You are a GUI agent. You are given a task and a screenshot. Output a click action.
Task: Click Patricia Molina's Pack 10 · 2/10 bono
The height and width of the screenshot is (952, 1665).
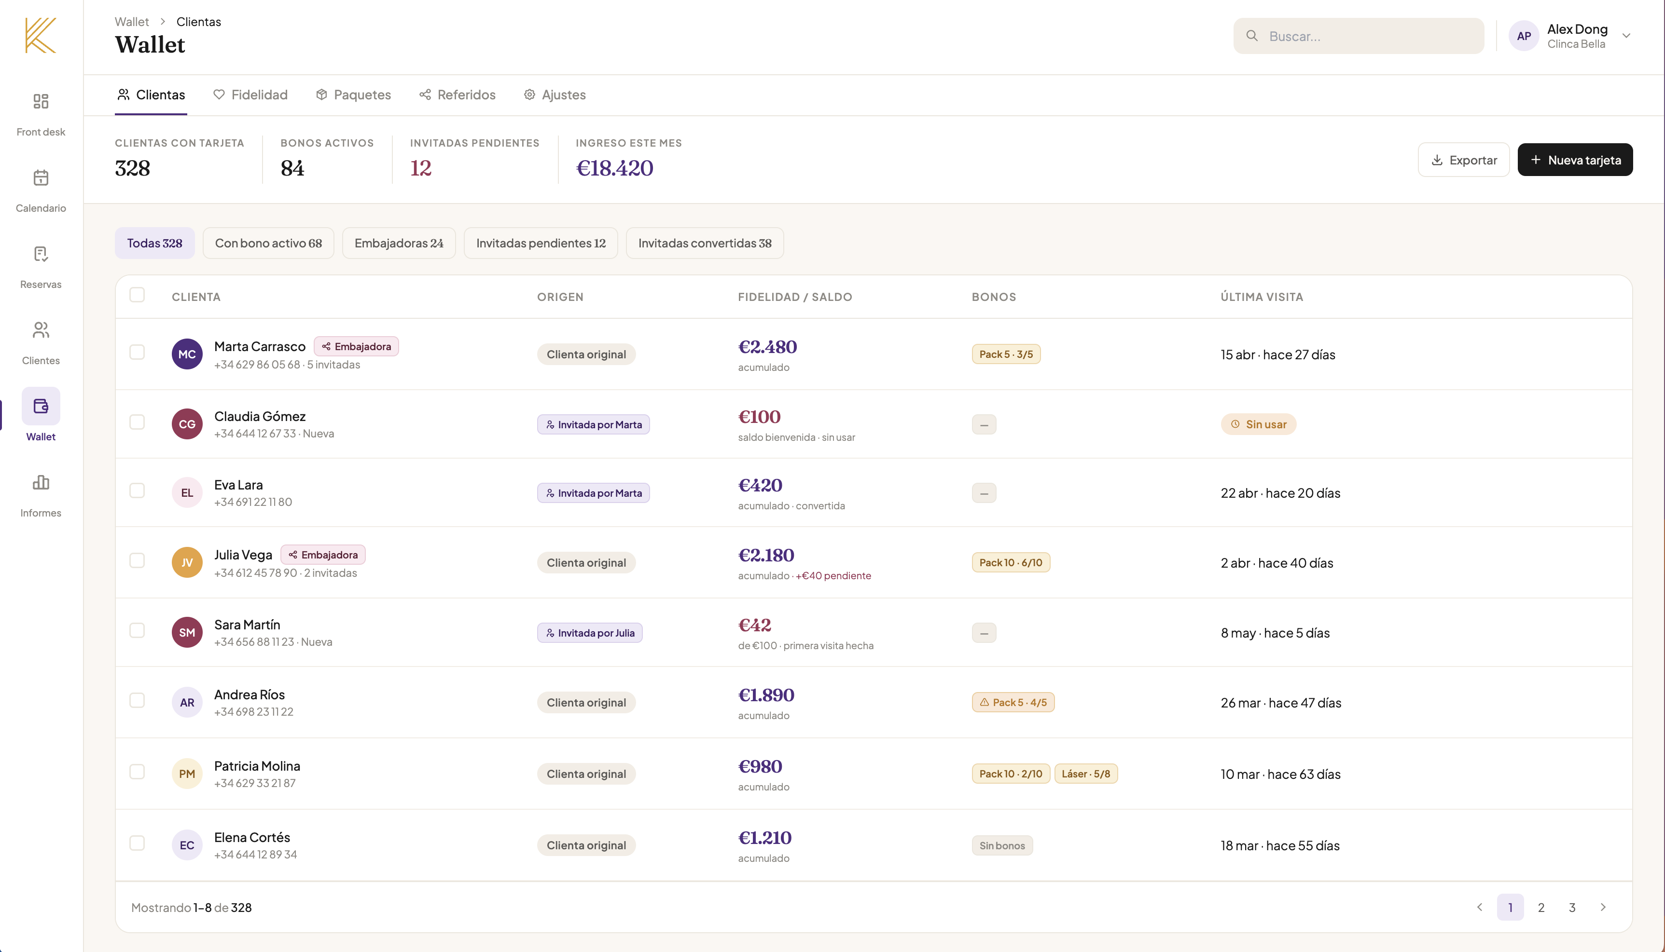point(1011,774)
